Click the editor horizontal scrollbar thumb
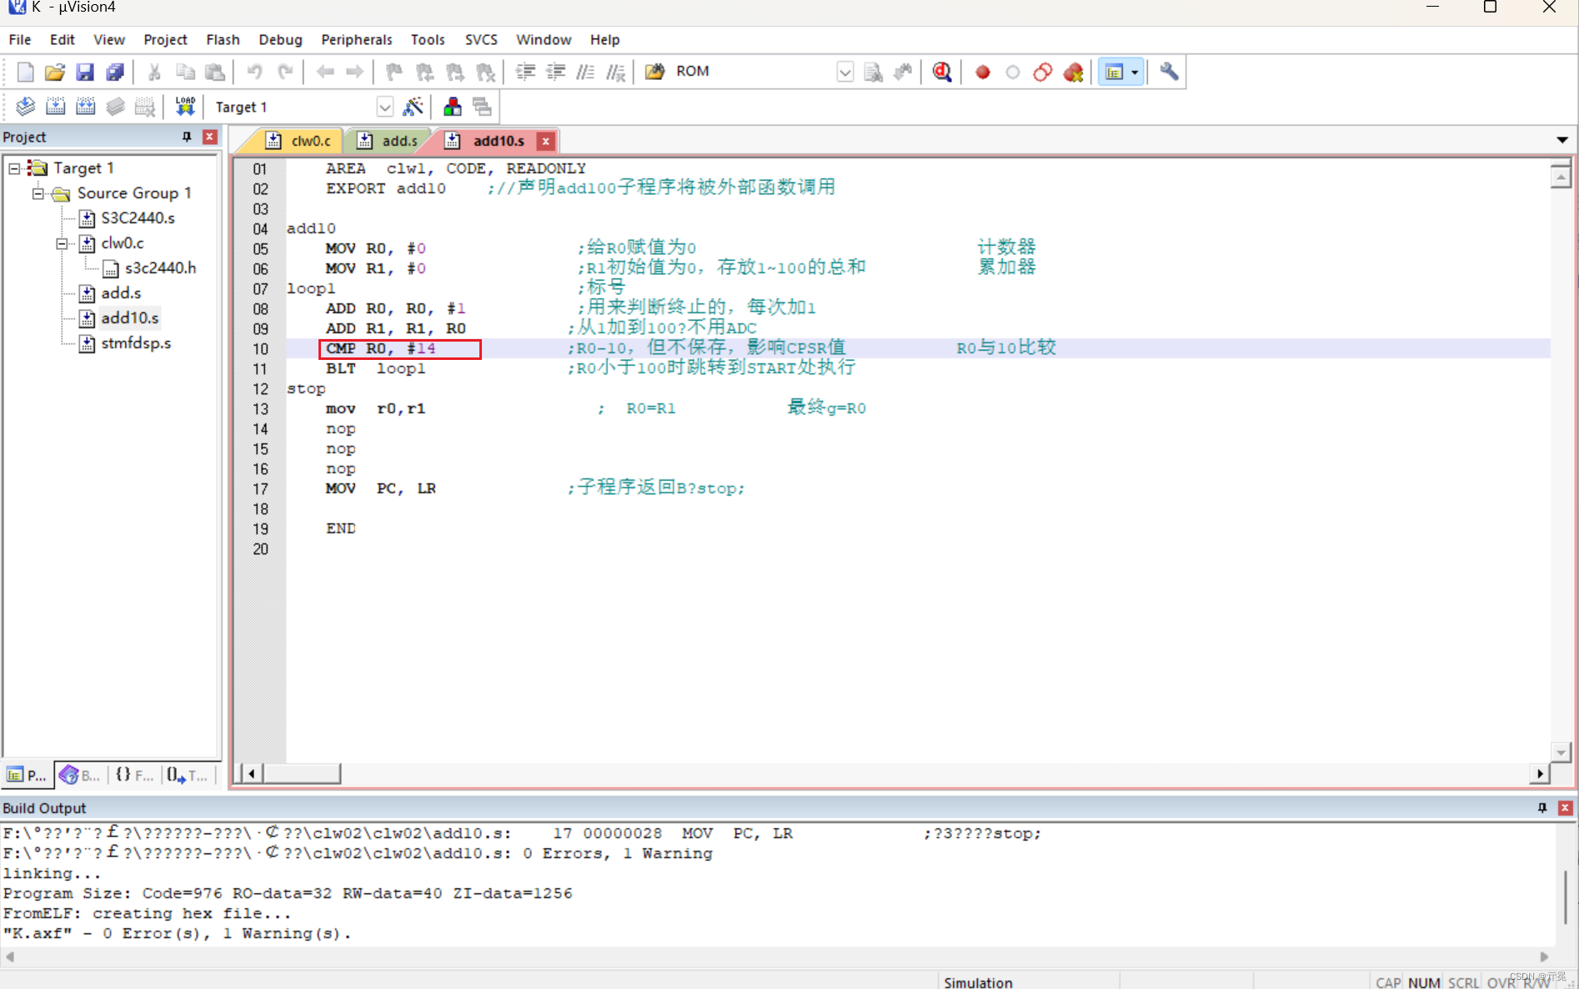Viewport: 1579px width, 989px height. (302, 773)
